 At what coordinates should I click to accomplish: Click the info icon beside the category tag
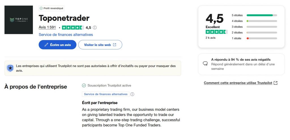pos(132,94)
